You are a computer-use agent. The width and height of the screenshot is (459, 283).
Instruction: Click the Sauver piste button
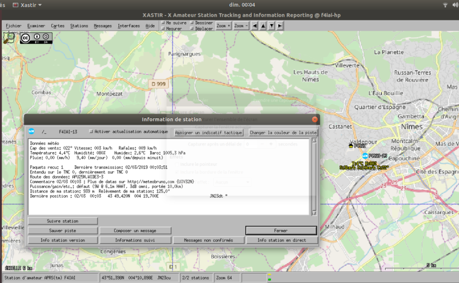point(63,231)
